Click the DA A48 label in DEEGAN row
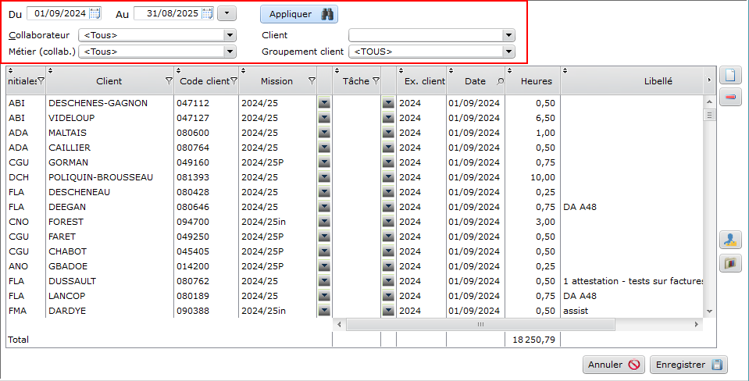749x381 pixels. 580,207
